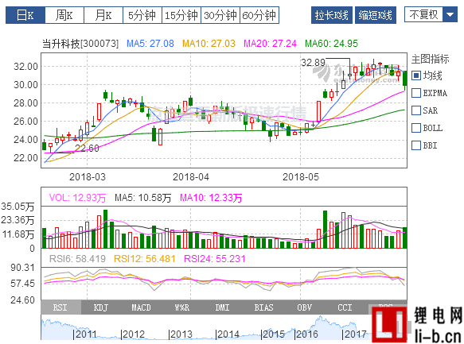
Task: Select the CCI indicator tab
Action: coord(345,307)
